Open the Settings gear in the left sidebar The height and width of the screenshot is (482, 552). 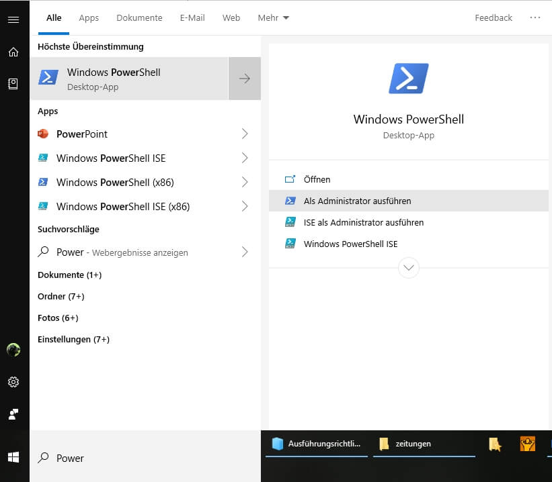pyautogui.click(x=13, y=381)
